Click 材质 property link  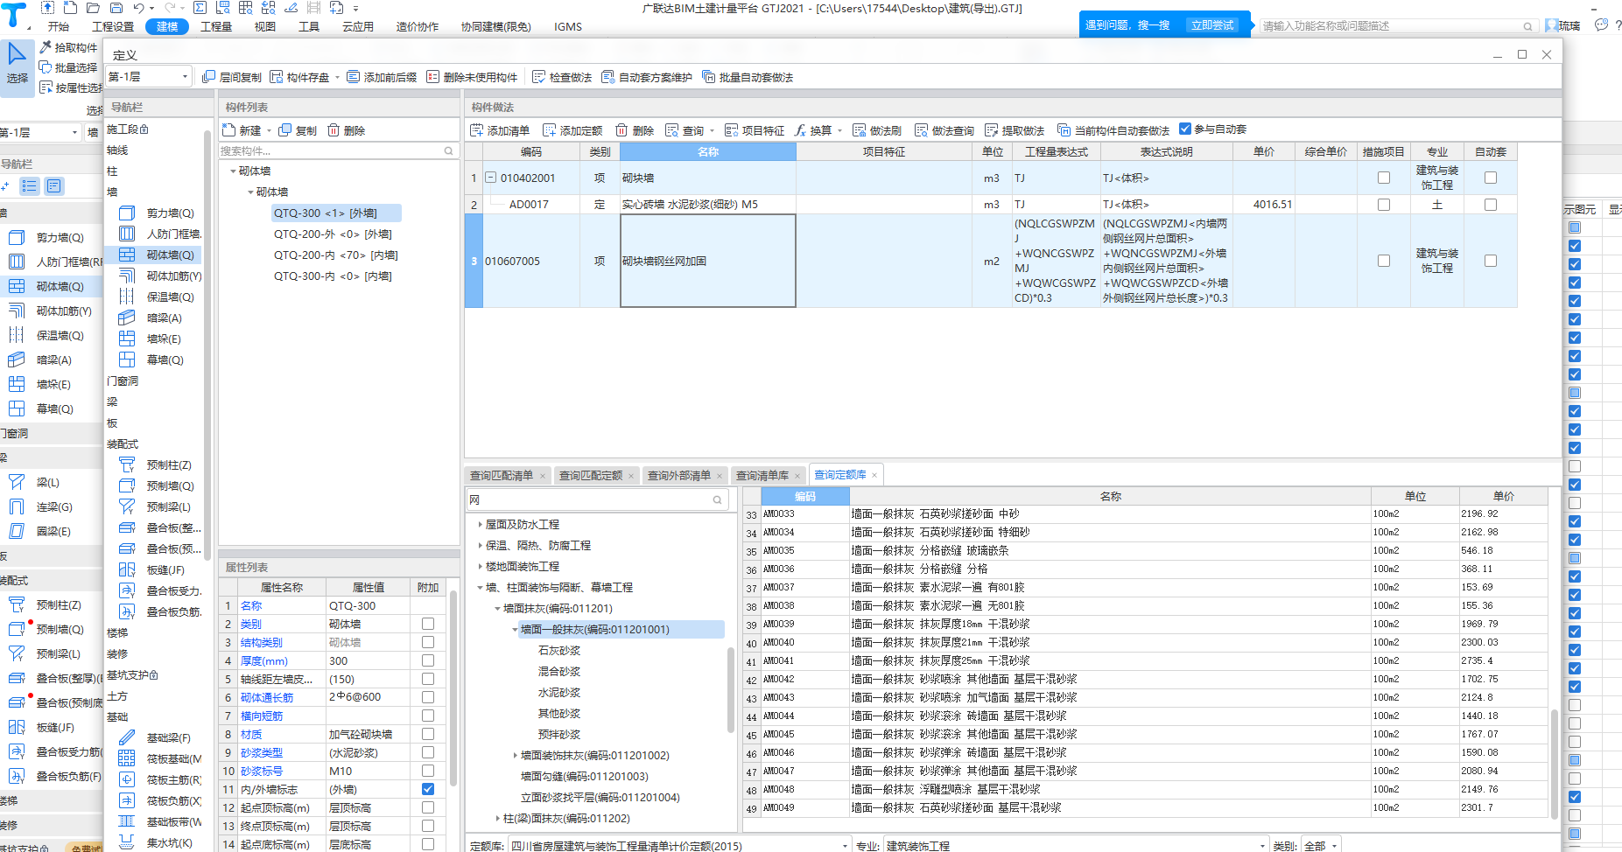coord(251,735)
